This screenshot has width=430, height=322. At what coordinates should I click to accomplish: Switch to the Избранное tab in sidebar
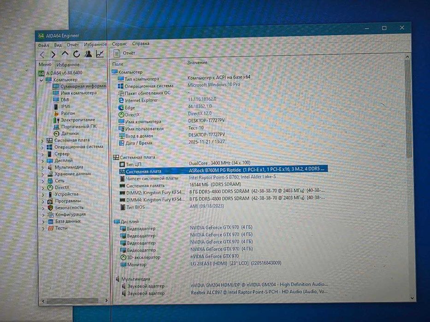click(x=68, y=64)
